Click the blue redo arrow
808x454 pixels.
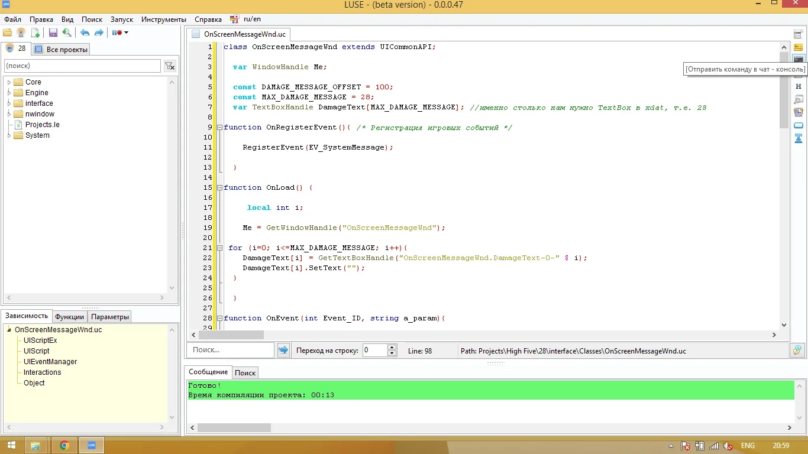point(99,33)
